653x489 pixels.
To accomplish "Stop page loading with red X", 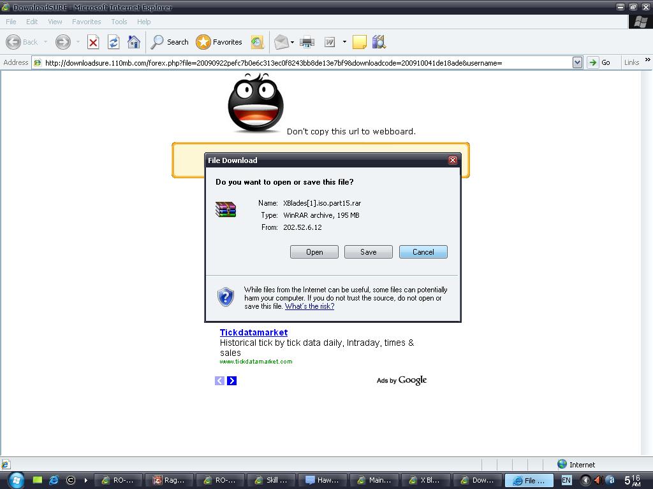I will tap(93, 42).
